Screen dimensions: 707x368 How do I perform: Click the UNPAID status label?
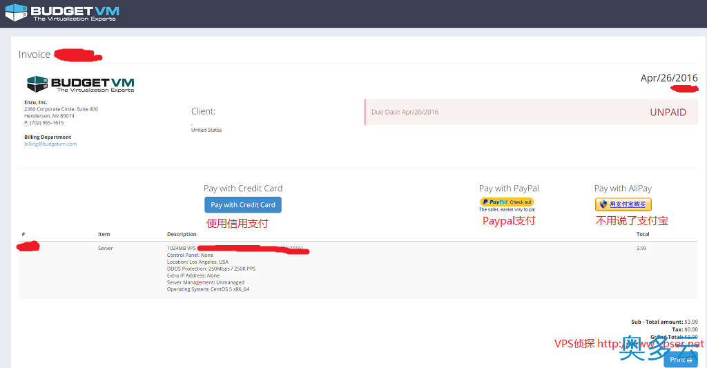point(668,113)
